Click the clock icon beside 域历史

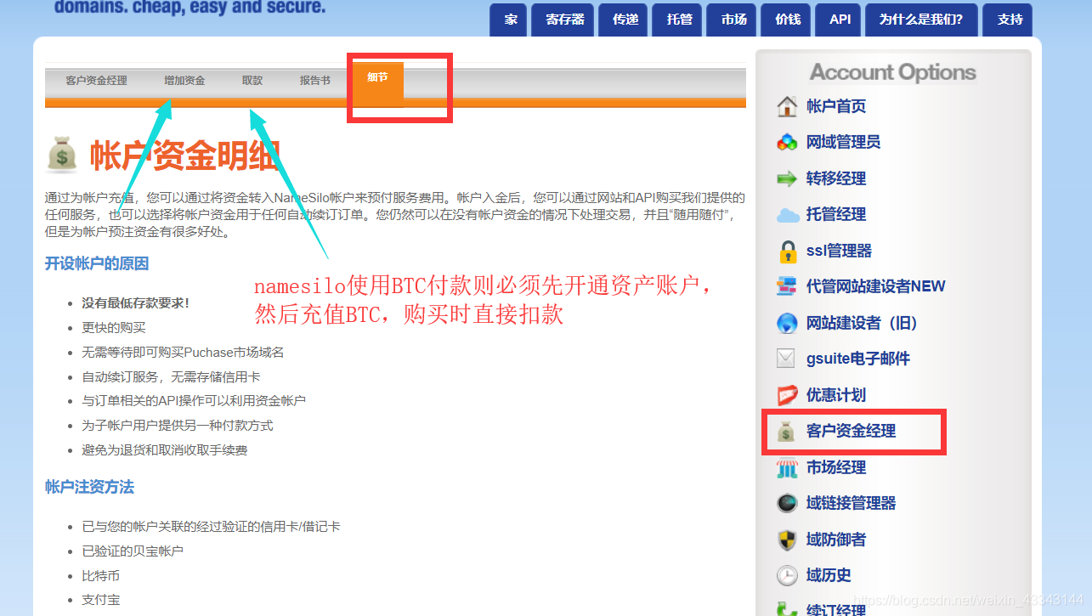787,575
